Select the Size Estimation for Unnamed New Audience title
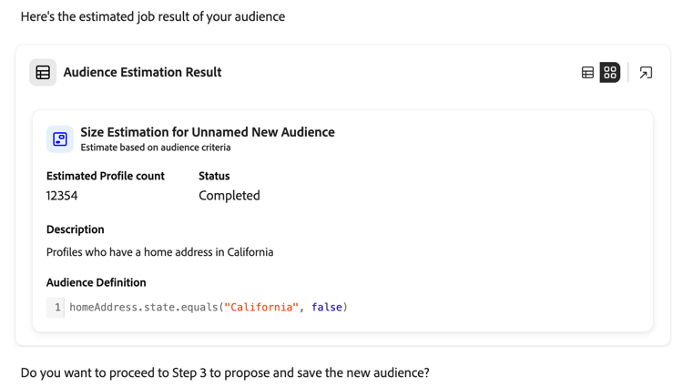This screenshot has height=387, width=683. 207,132
